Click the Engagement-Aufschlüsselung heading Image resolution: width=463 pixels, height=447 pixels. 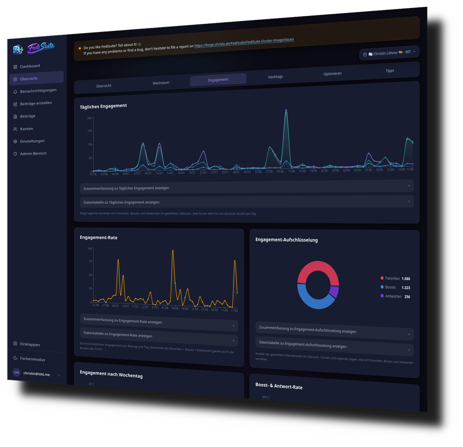[x=286, y=240]
